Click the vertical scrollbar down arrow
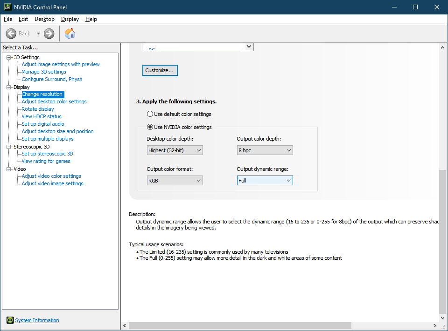The height and width of the screenshot is (331, 448). pos(442,317)
